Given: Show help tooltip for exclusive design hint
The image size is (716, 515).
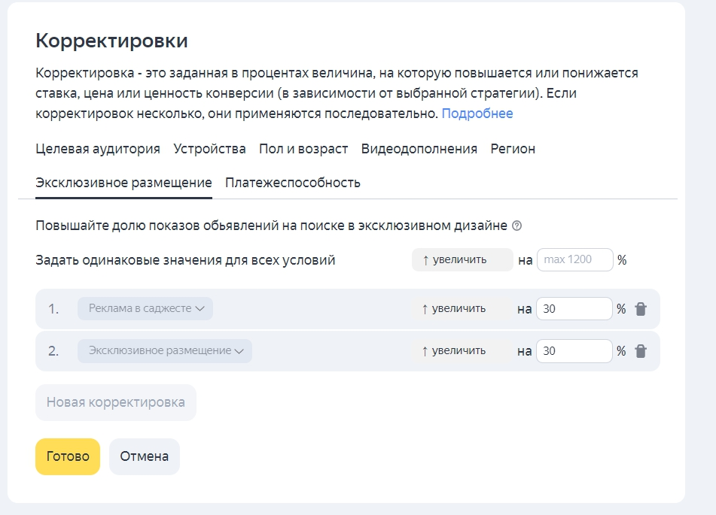Looking at the screenshot, I should pyautogui.click(x=516, y=226).
